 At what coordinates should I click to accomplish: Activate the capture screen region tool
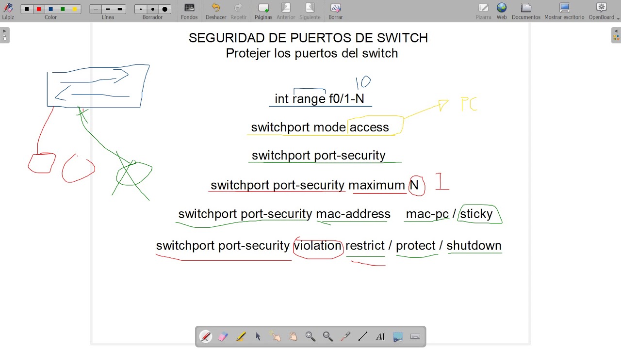pyautogui.click(x=398, y=336)
